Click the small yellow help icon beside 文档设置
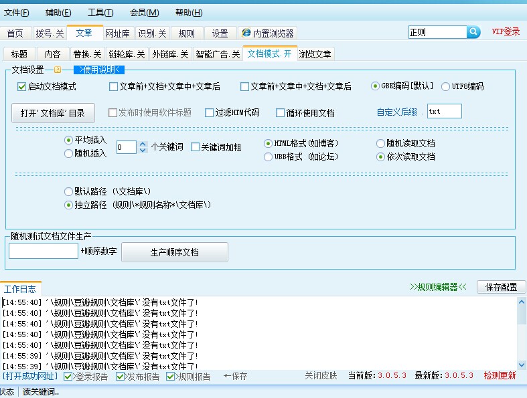The width and height of the screenshot is (527, 398). (x=58, y=70)
